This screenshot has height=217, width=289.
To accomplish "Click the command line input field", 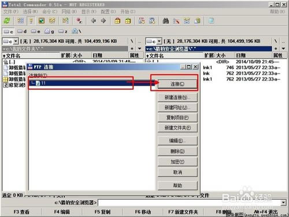I will (x=189, y=203).
